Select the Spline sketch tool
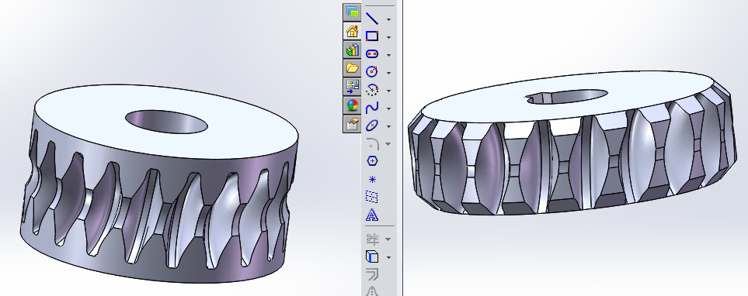 tap(372, 108)
